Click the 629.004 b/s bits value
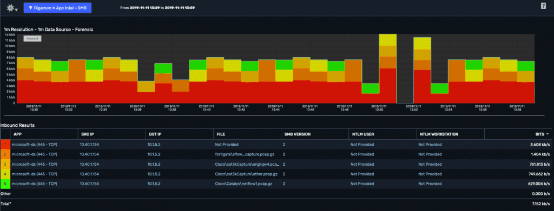Screen dimensions: 554x211 click(x=539, y=184)
